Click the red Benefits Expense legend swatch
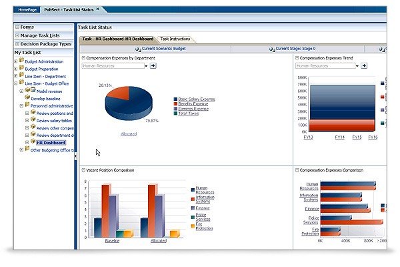The height and width of the screenshot is (267, 400). tap(175, 104)
